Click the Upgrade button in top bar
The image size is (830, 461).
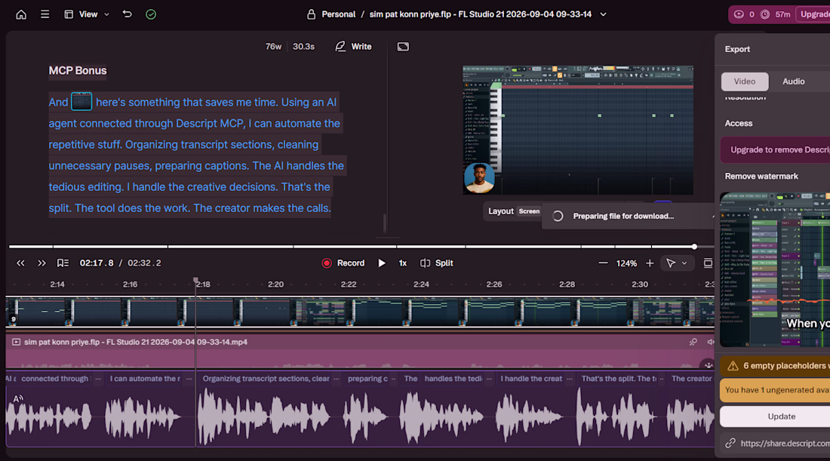click(x=813, y=14)
